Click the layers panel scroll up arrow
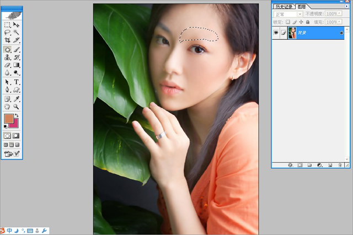This screenshot has height=235, width=353. (347, 29)
